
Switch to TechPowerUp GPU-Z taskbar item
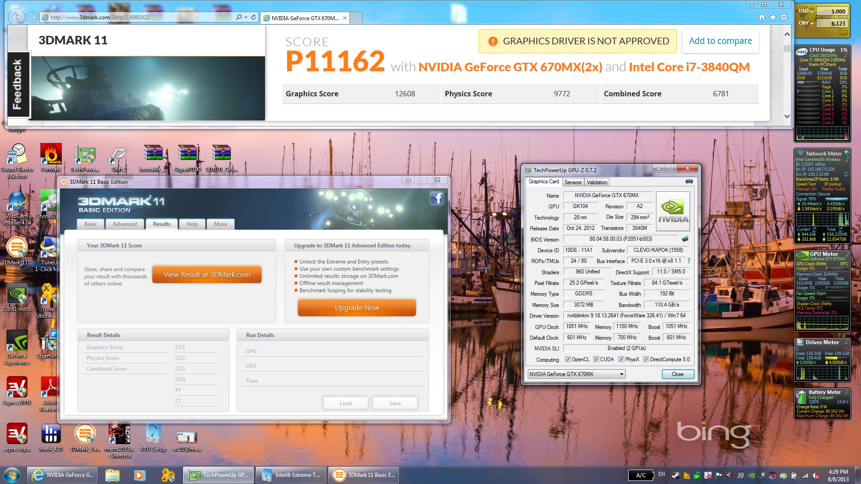218,475
